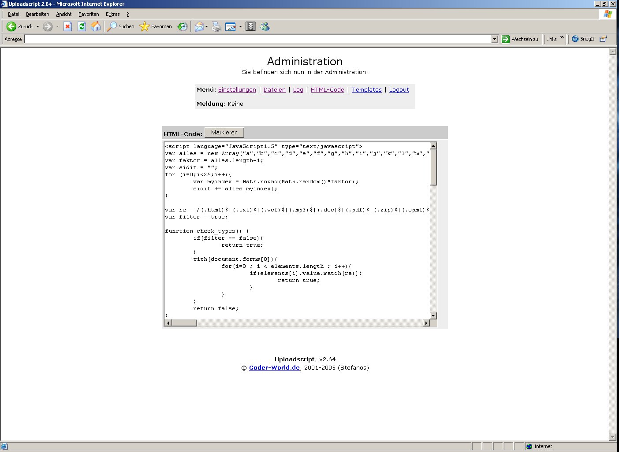The height and width of the screenshot is (452, 619).
Task: Expand the Links toolbar chevron
Action: tap(562, 37)
